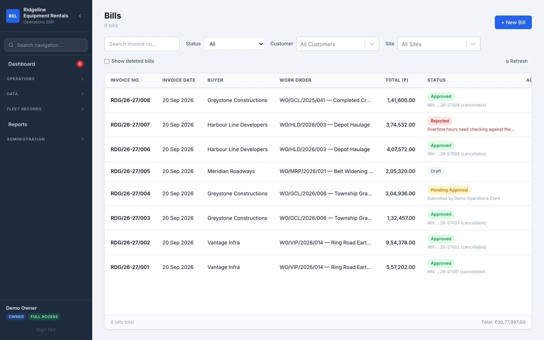544x340 pixels.
Task: Expand the Operations section
Action: click(x=46, y=79)
